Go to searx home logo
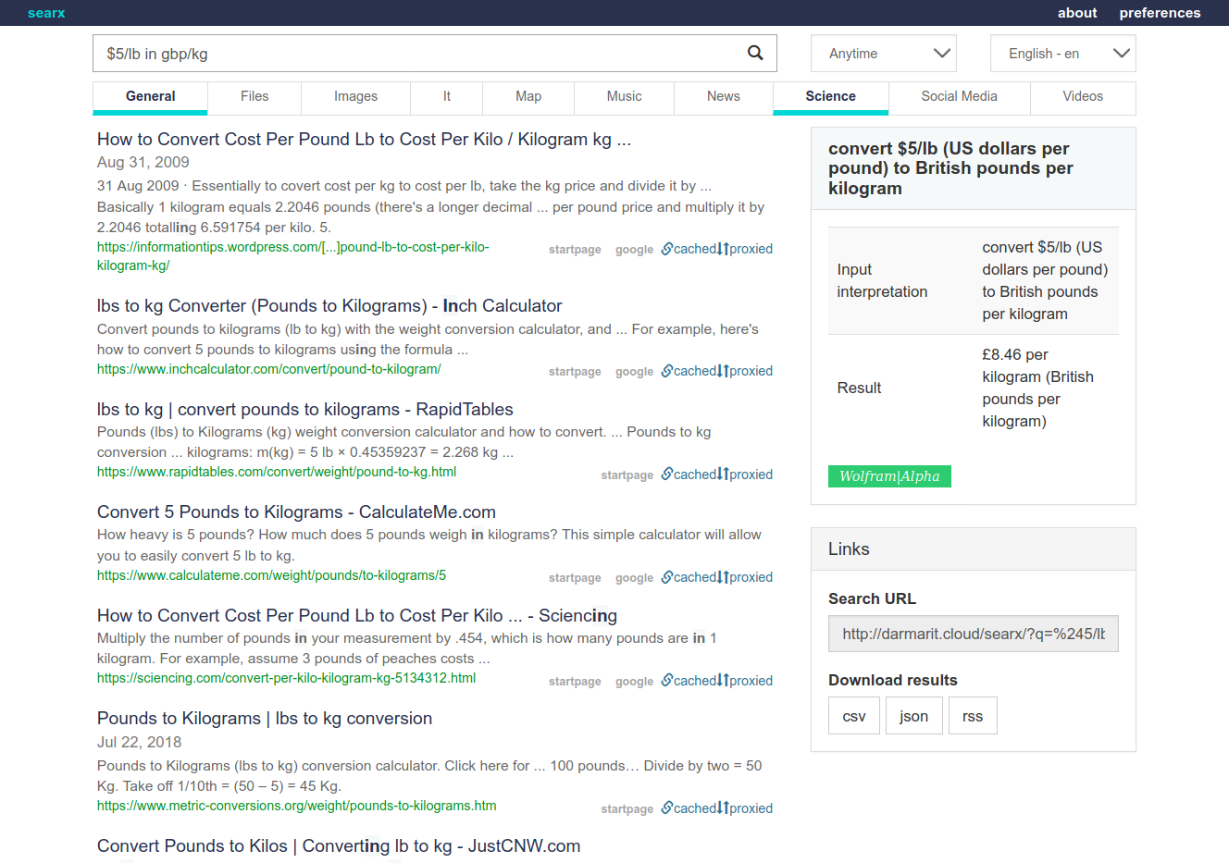This screenshot has height=863, width=1229. coord(46,13)
